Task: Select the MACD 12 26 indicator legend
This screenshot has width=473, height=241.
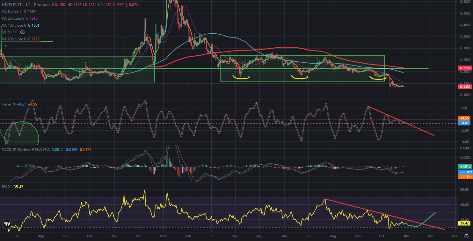Action: pyautogui.click(x=26, y=149)
